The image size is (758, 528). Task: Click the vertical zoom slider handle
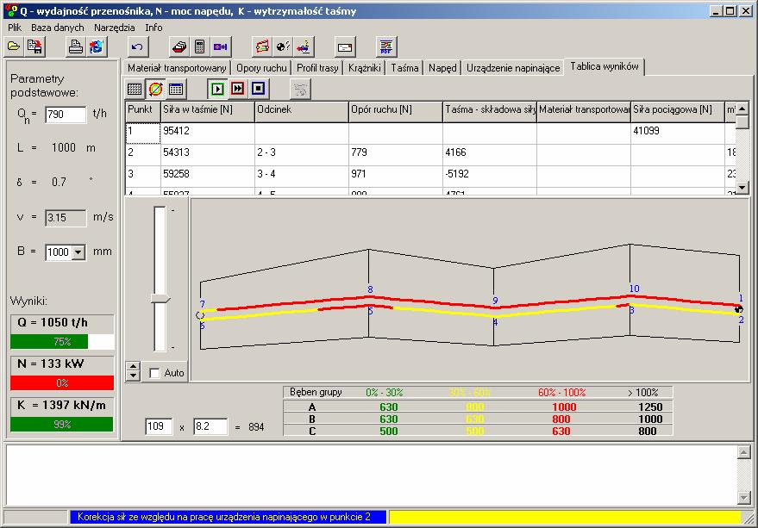[160, 299]
